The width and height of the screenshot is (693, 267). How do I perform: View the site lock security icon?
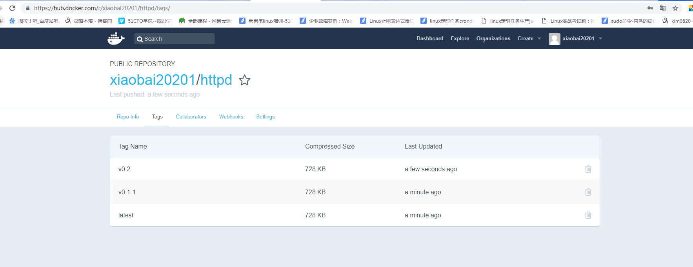(x=27, y=8)
